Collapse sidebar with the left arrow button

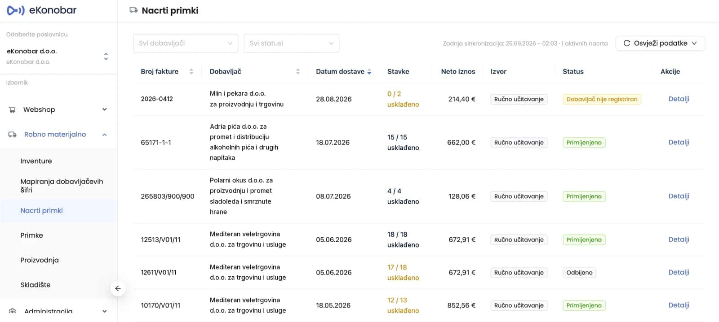118,288
